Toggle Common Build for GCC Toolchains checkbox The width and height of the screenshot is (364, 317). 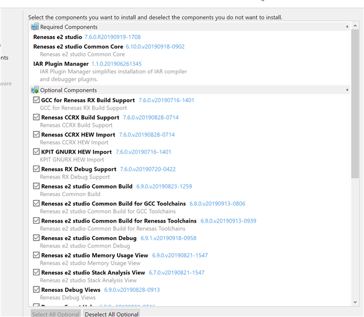click(x=36, y=203)
